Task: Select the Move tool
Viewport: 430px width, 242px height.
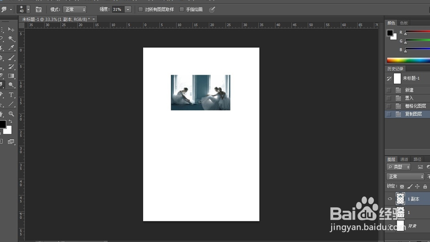Action: point(11,29)
